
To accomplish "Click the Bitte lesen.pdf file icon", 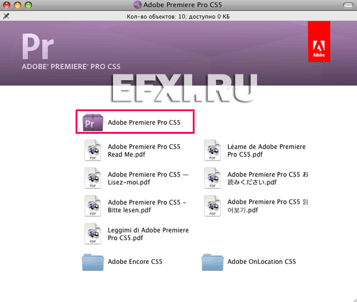I will click(x=93, y=206).
